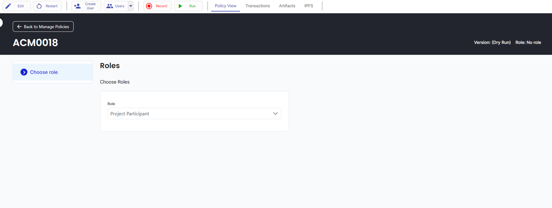Image resolution: width=552 pixels, height=208 pixels.
Task: Click the Create User icon button
Action: point(77,6)
